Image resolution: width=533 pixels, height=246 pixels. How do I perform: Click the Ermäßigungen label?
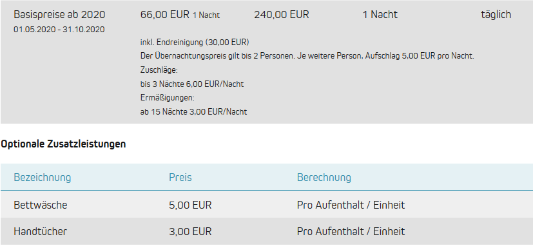coord(167,98)
